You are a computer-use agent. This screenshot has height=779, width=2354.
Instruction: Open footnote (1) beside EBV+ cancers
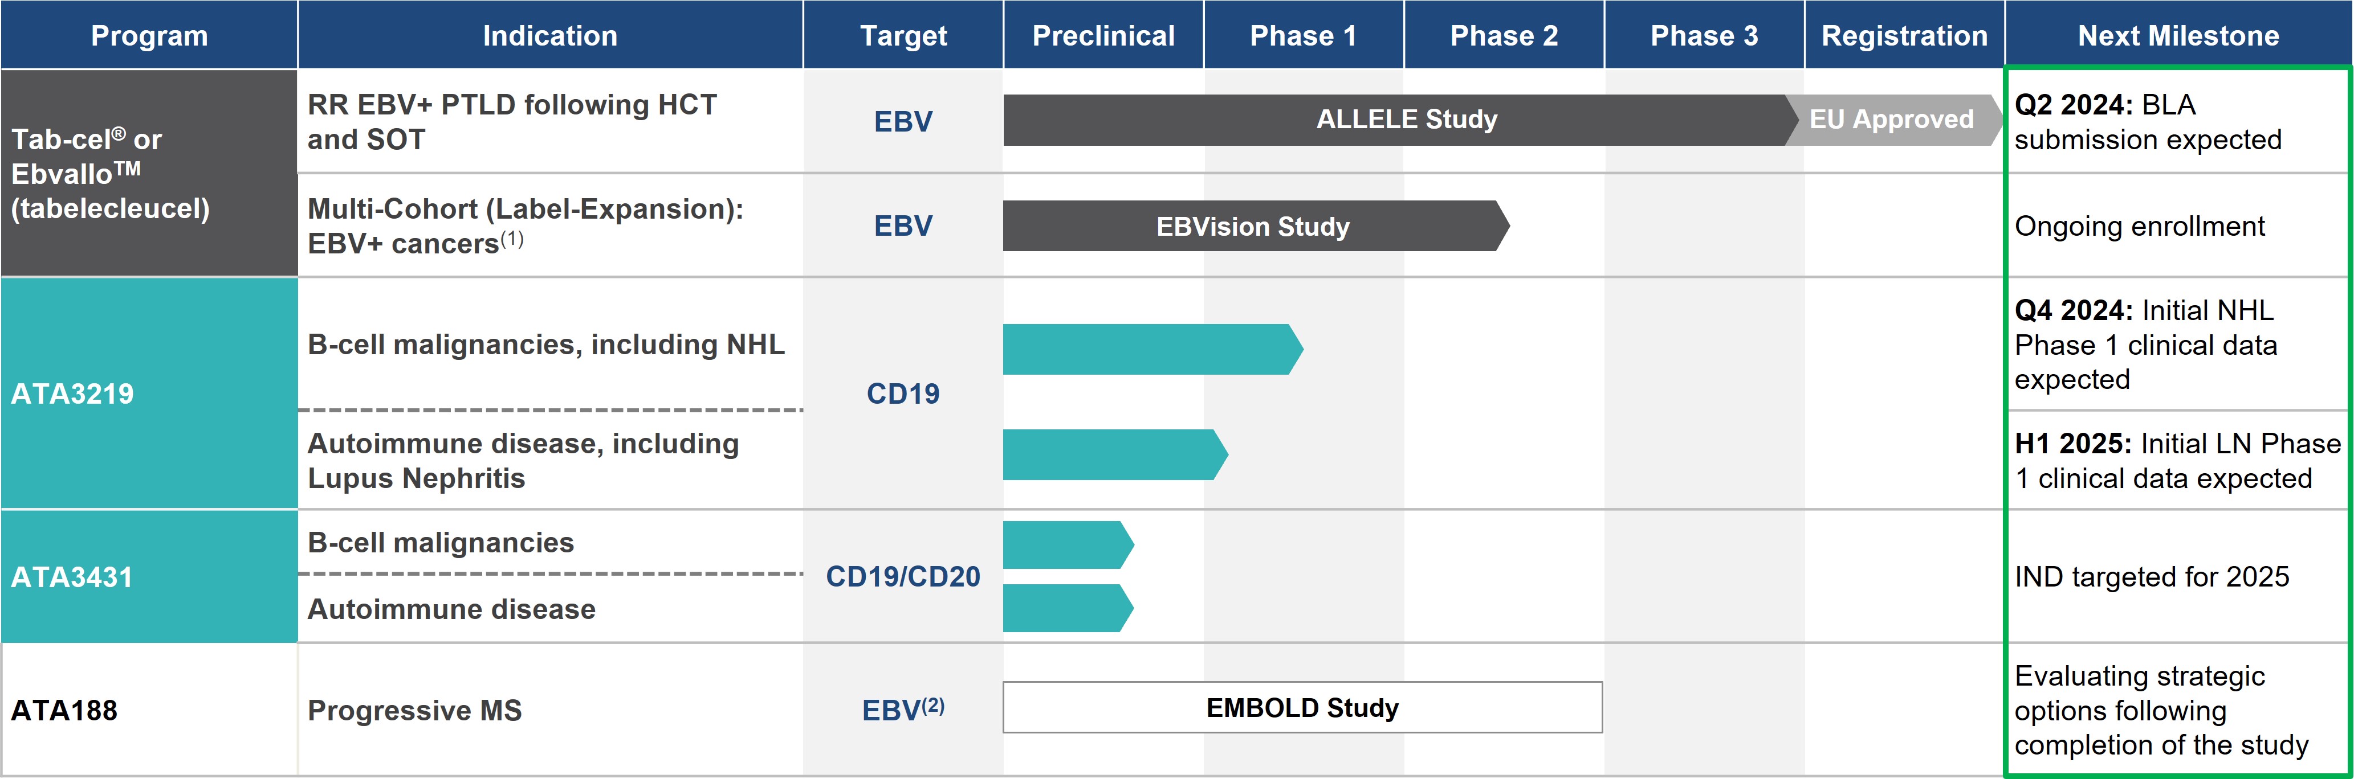512,239
